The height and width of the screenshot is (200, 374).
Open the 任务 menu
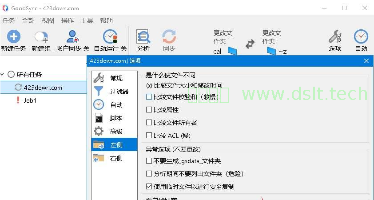pyautogui.click(x=8, y=20)
